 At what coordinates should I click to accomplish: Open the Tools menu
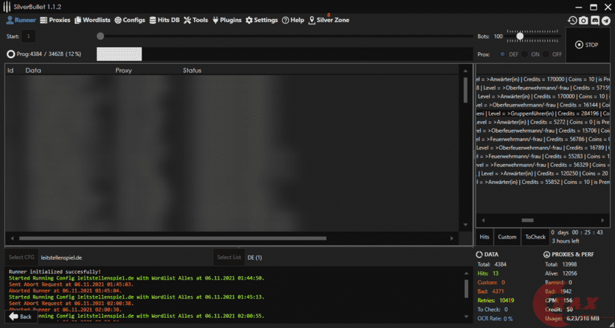pyautogui.click(x=195, y=20)
